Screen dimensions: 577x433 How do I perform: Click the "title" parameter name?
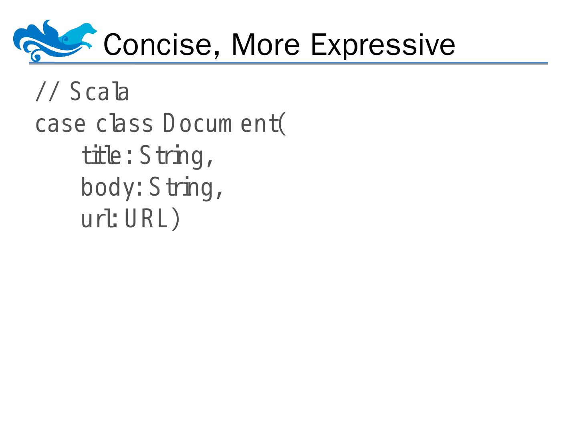(x=100, y=156)
